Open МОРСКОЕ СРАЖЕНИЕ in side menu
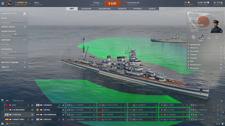Image resolution: width=225 pixels, height=126 pixels. coord(14,62)
